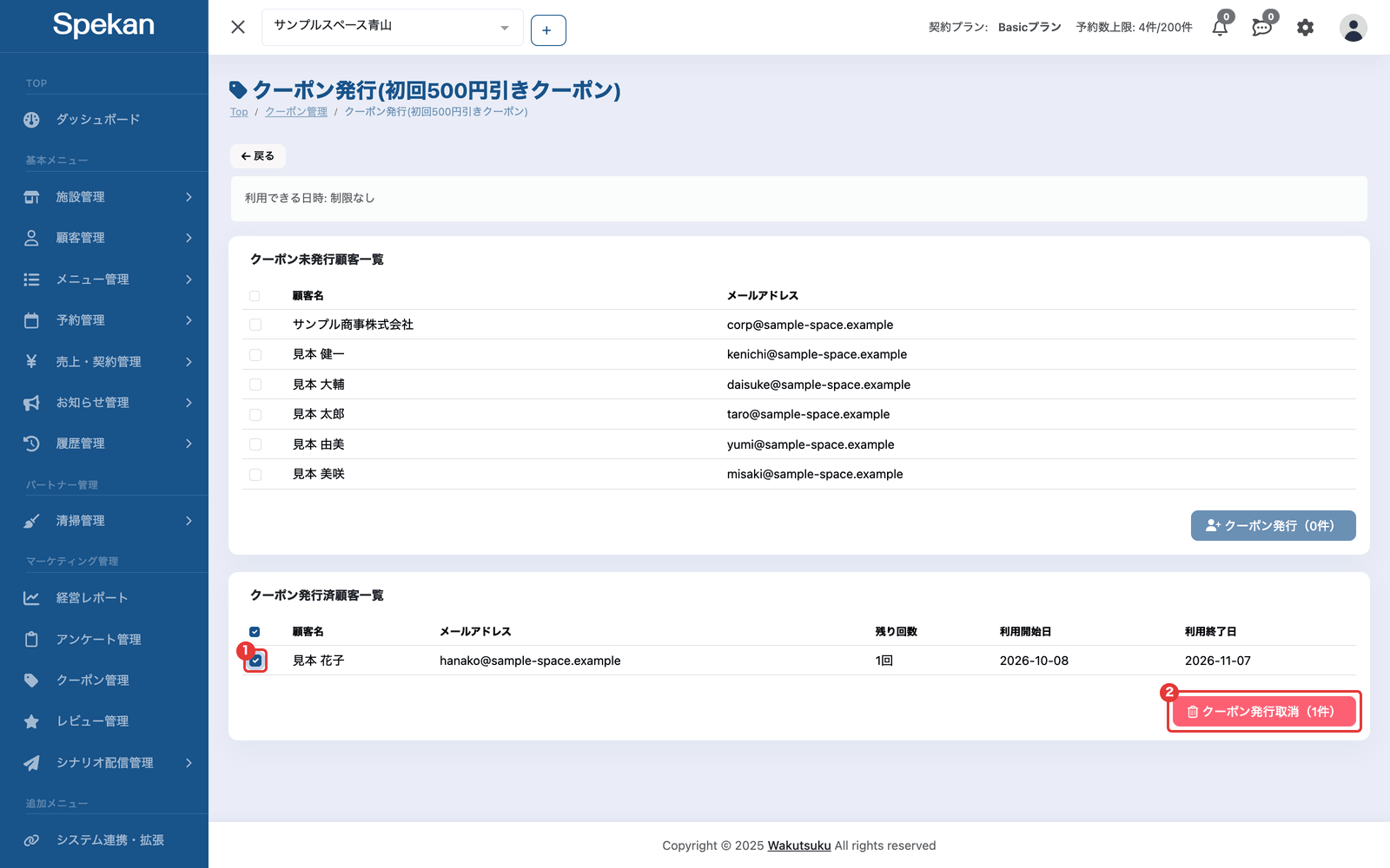Check the box for 見本 太郎
The image size is (1390, 868).
(255, 414)
